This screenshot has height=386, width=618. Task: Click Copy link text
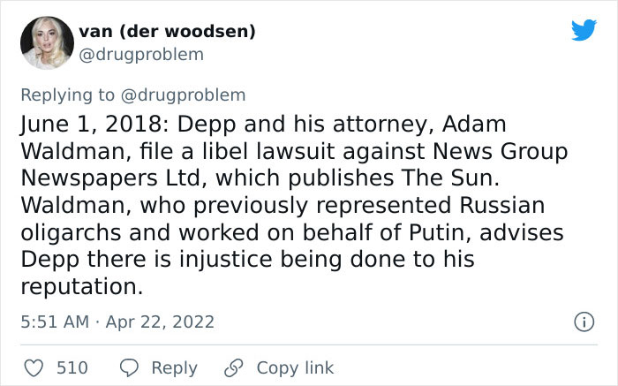[x=295, y=367]
